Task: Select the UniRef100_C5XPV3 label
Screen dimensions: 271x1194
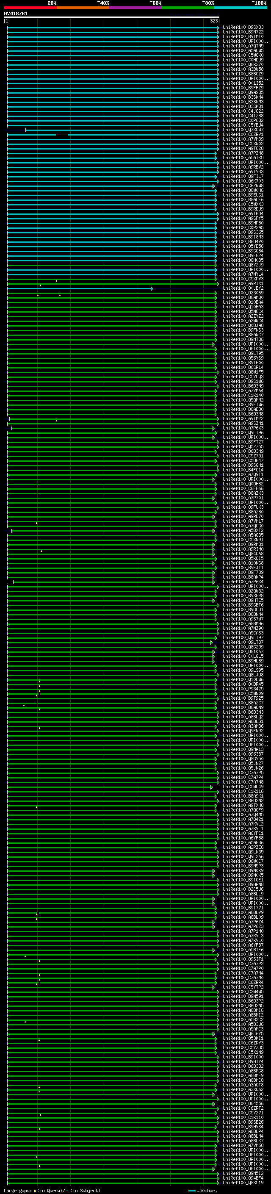Action: click(x=243, y=279)
